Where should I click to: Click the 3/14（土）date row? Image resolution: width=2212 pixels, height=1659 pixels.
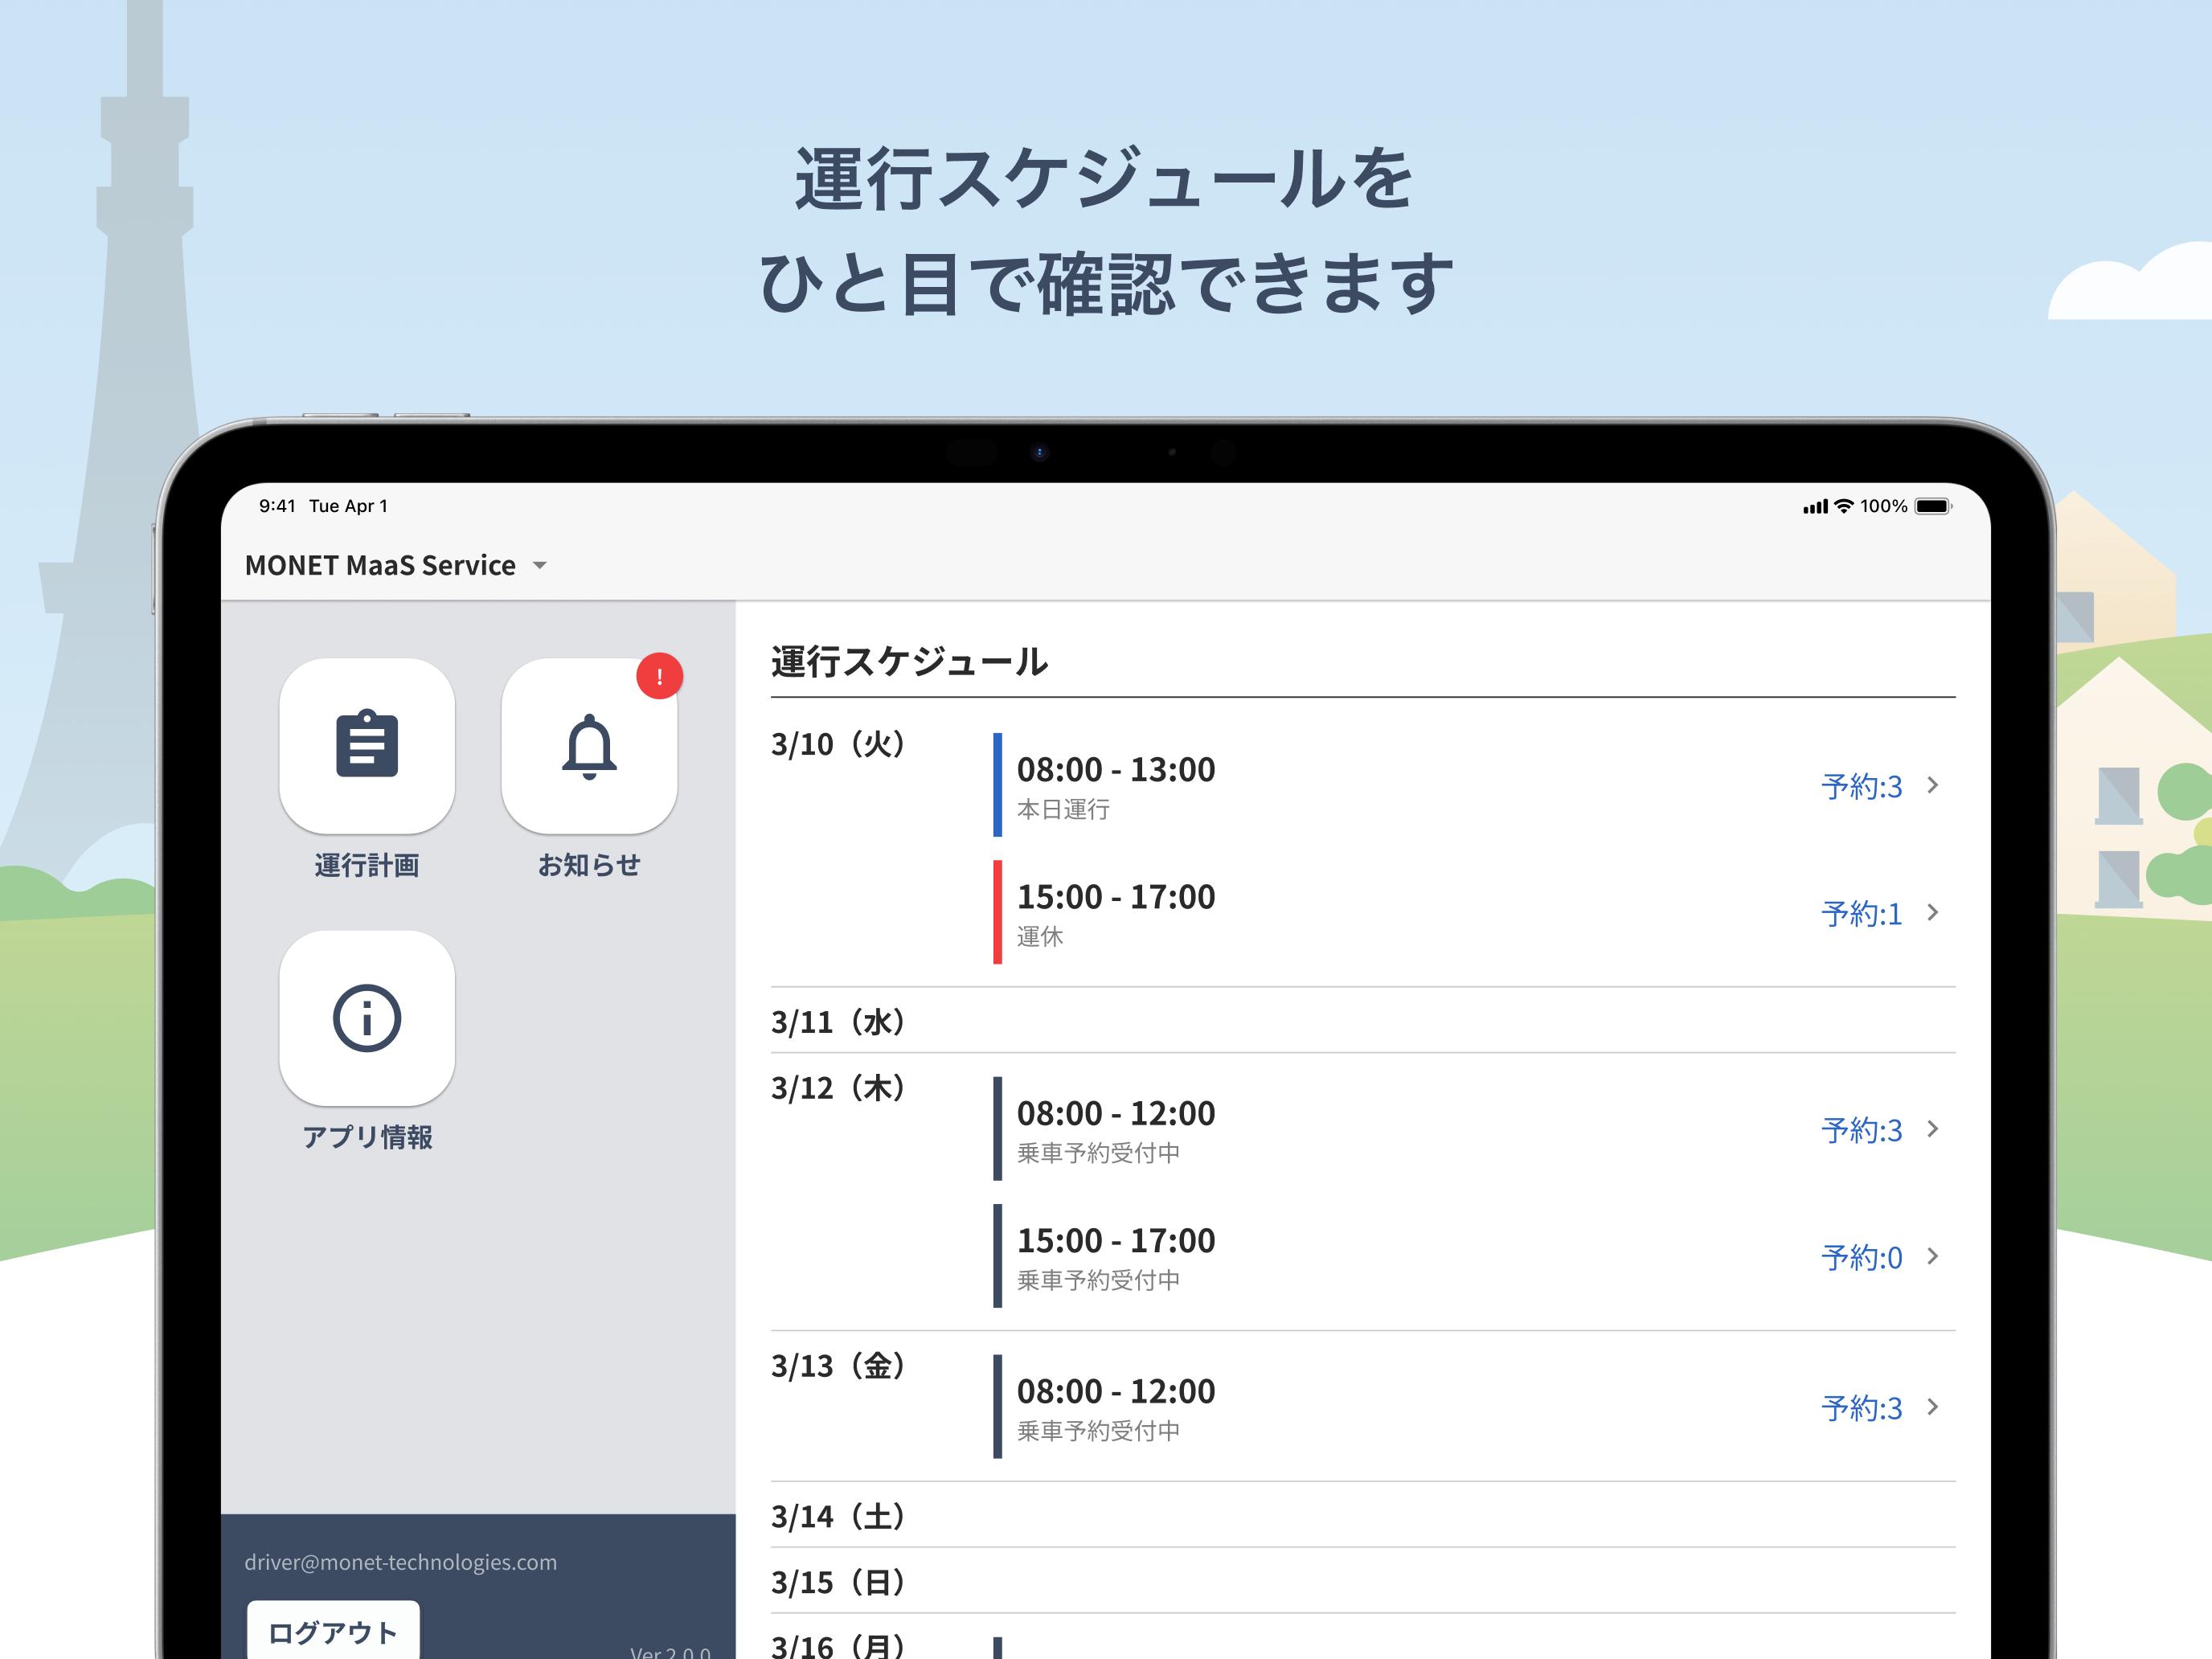click(x=1363, y=1516)
